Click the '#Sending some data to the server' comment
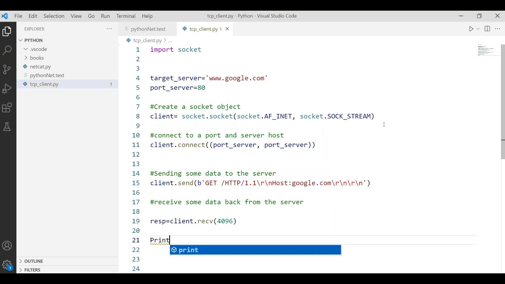Screen dimensions: 505x284 tap(213, 174)
